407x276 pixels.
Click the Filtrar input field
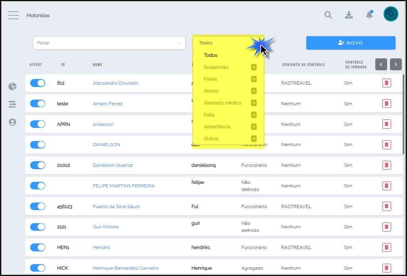pyautogui.click(x=105, y=43)
